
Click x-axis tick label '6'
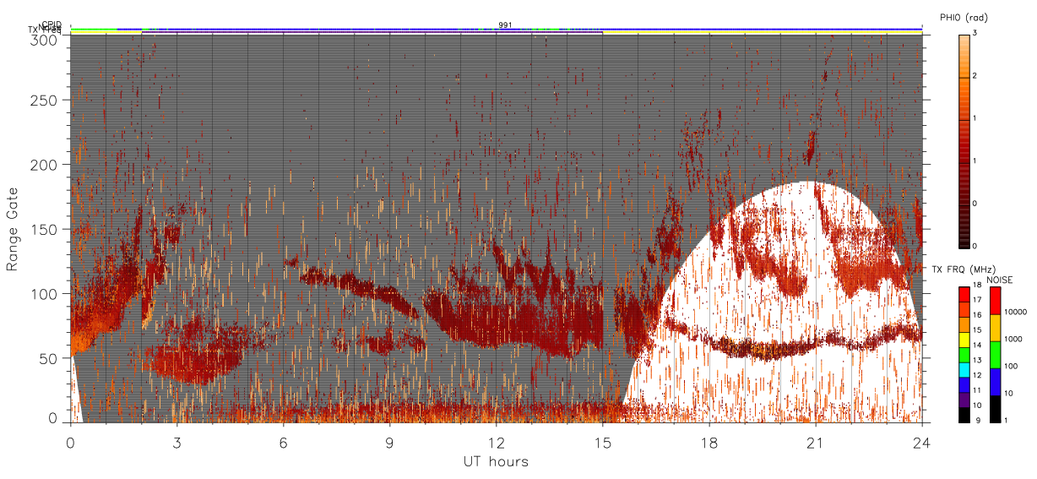(x=284, y=443)
